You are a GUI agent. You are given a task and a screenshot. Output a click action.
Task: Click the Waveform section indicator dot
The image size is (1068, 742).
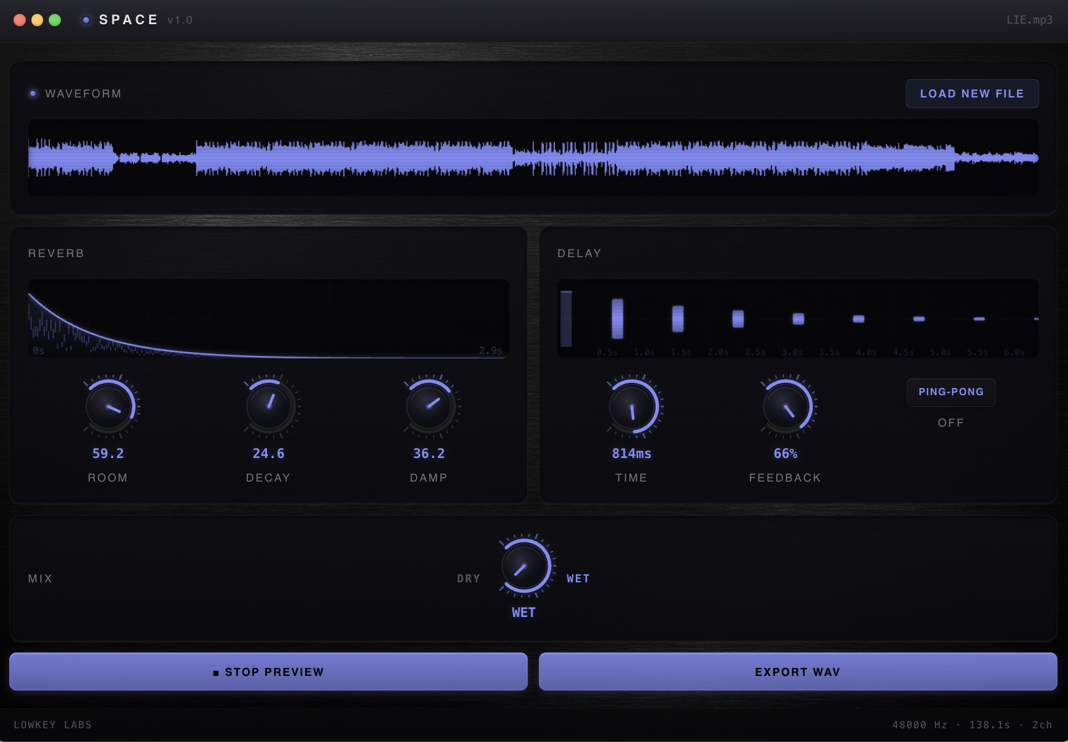point(33,94)
